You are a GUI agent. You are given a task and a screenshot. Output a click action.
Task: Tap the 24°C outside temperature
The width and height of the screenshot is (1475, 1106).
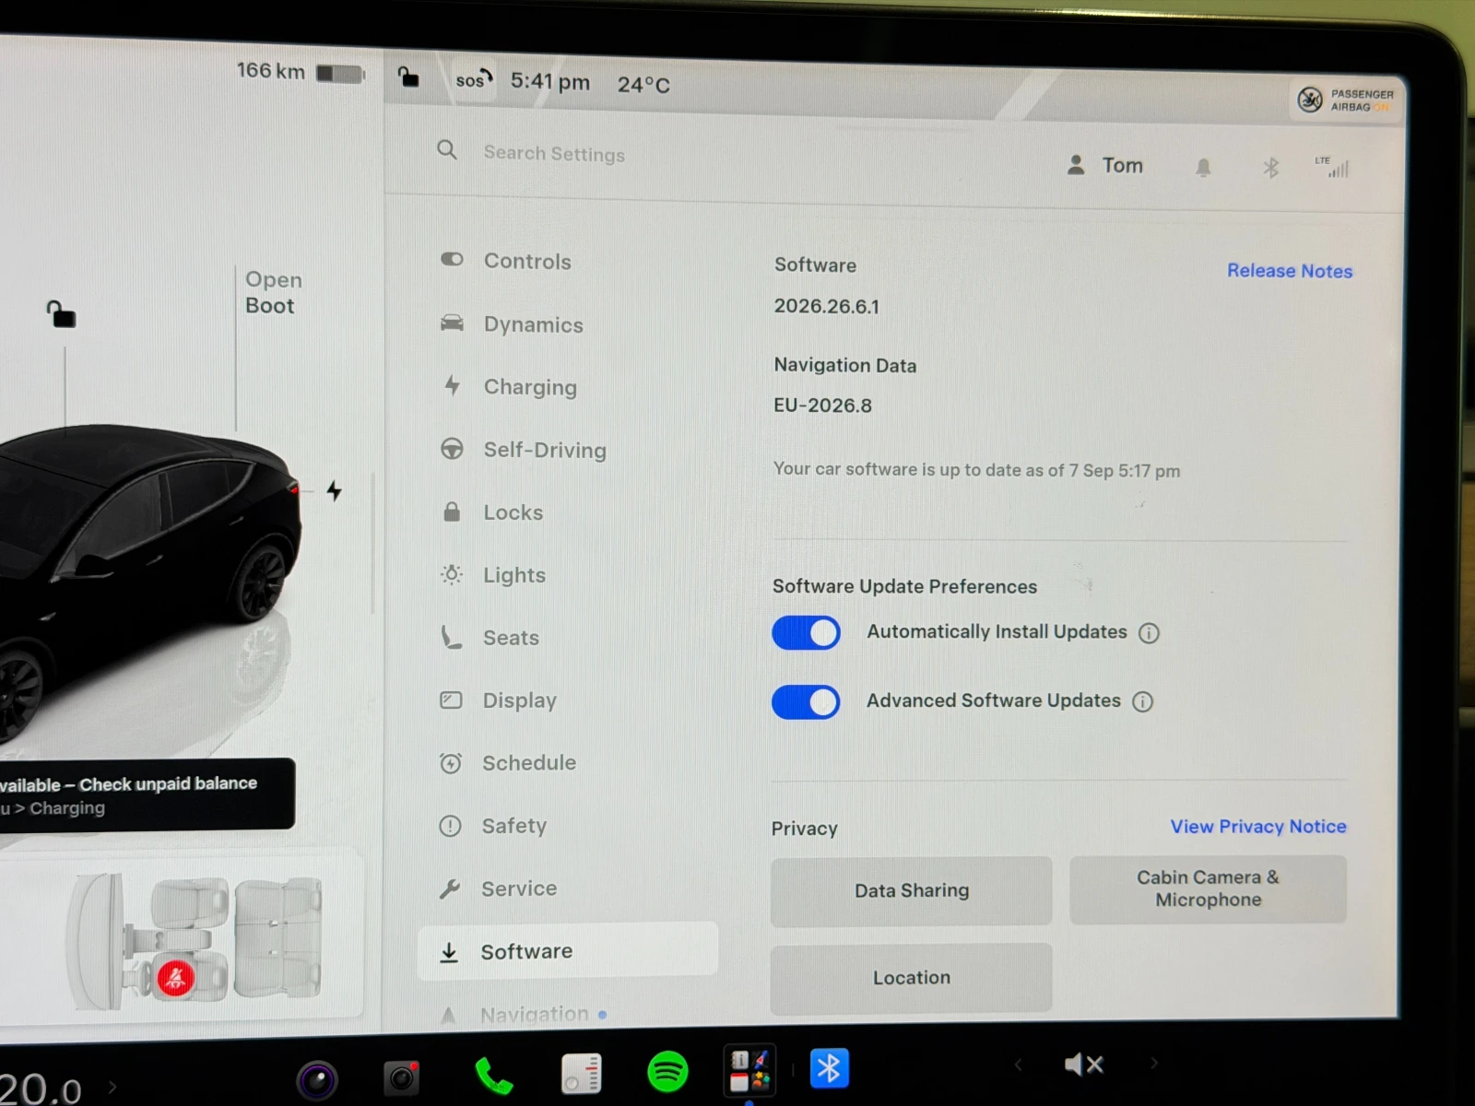pos(643,85)
